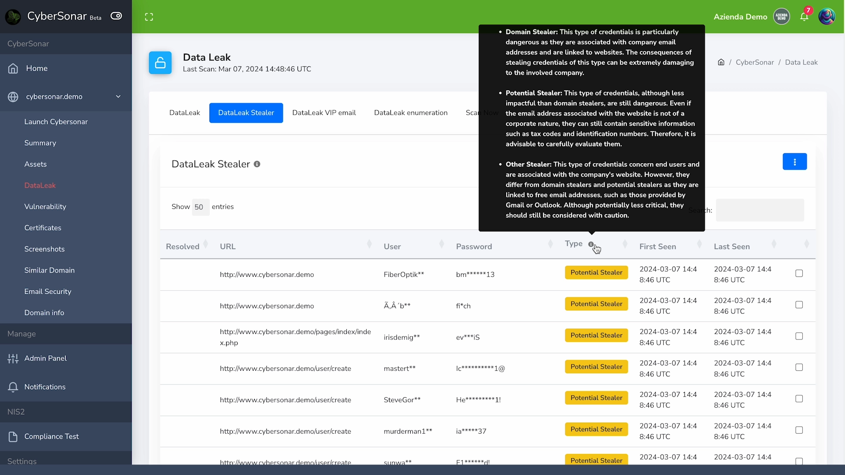Viewport: 845px width, 475px height.
Task: Check the murderman1** row checkbox
Action: click(x=799, y=430)
